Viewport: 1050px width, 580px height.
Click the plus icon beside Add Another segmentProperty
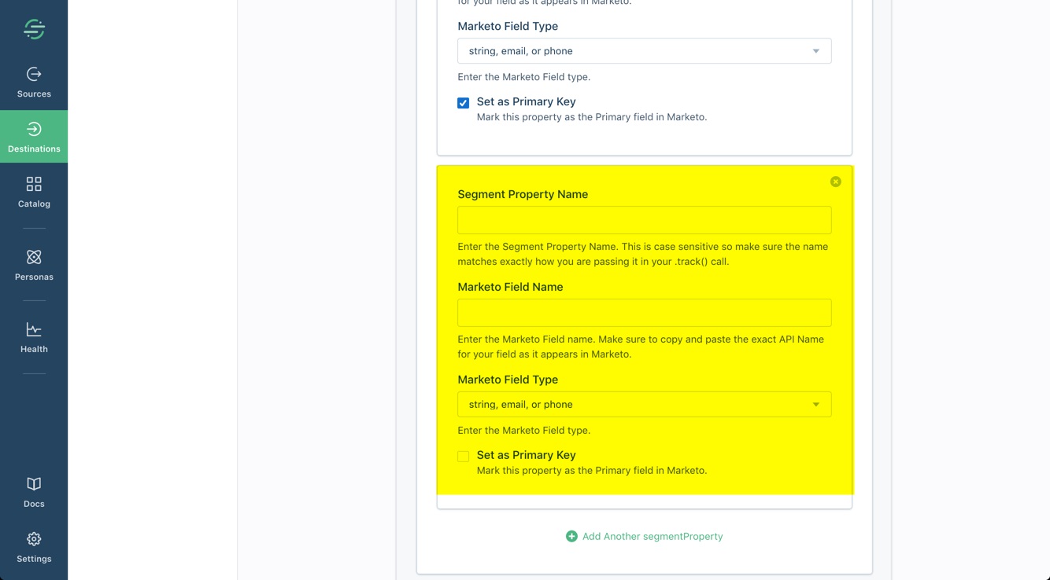pos(571,536)
